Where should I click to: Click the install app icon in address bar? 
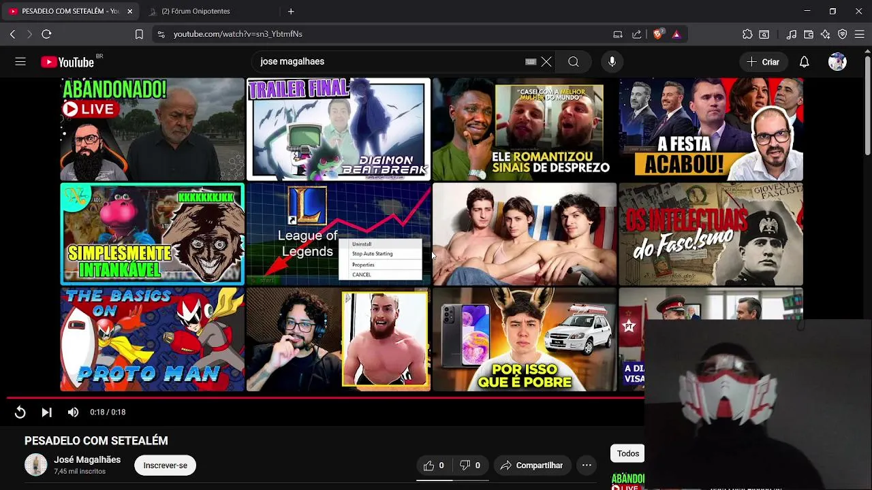click(618, 34)
